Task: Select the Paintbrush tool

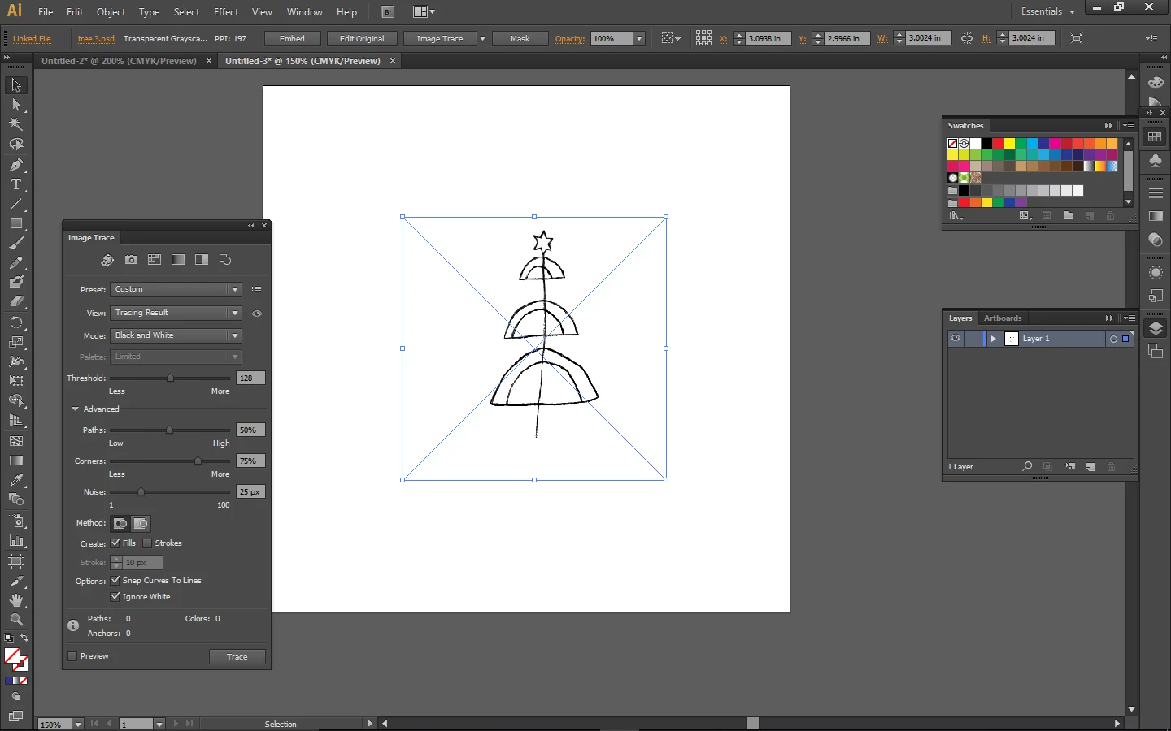Action: (16, 243)
